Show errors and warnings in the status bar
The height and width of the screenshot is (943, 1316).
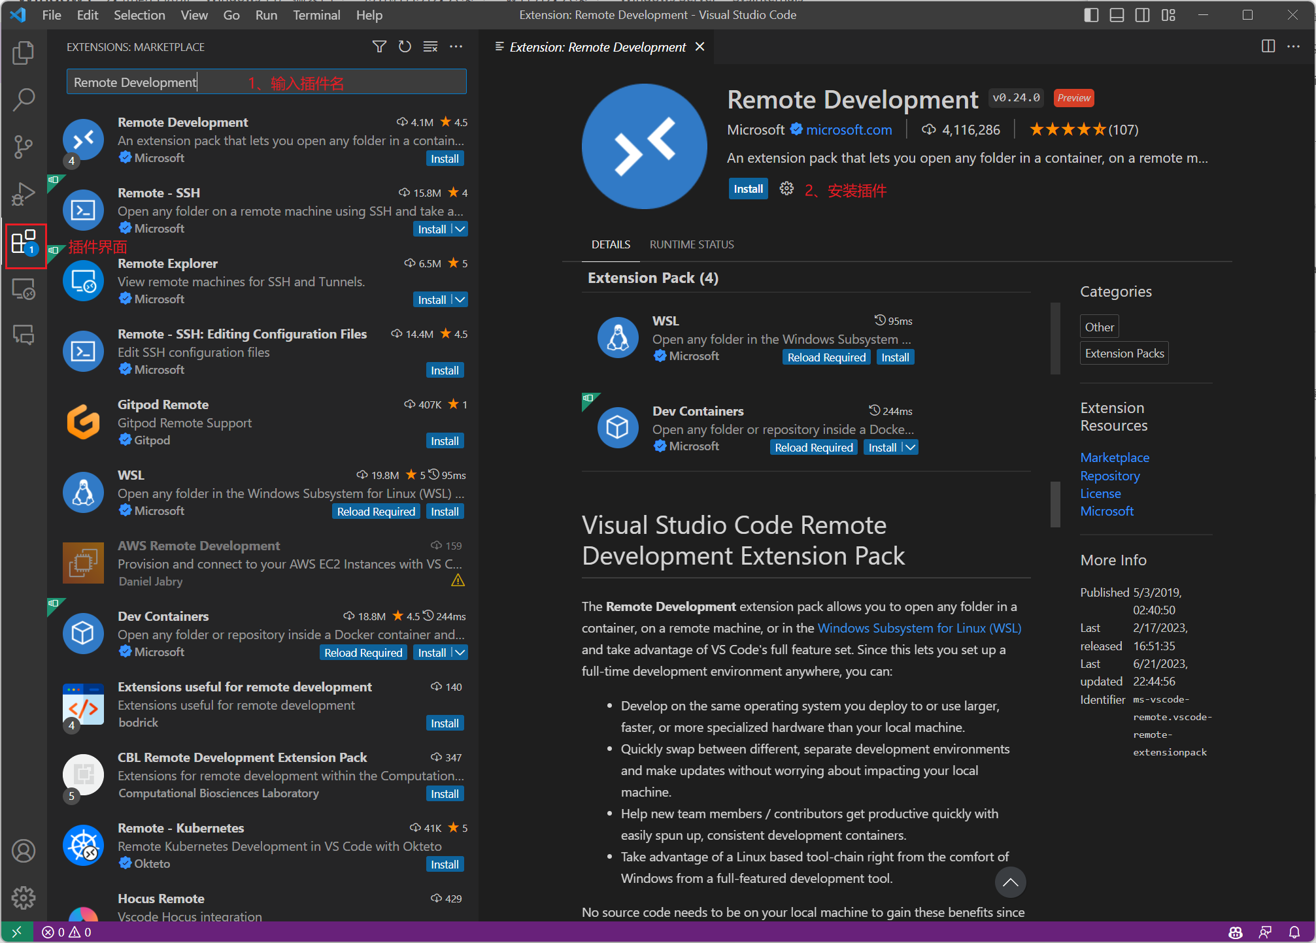[67, 933]
